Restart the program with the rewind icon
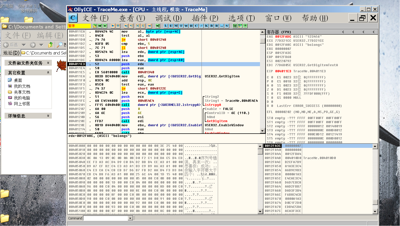The width and height of the screenshot is (400, 226). coord(100,26)
